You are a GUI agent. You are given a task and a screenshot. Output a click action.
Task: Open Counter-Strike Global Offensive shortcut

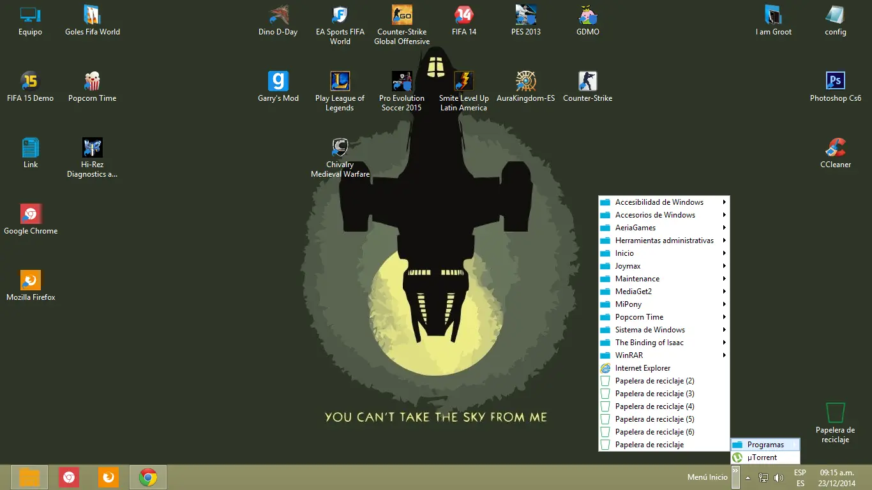pos(402,25)
